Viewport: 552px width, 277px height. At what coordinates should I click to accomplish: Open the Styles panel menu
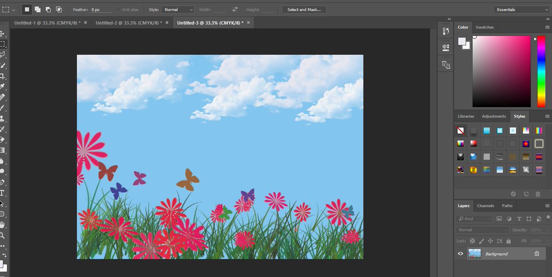point(547,116)
